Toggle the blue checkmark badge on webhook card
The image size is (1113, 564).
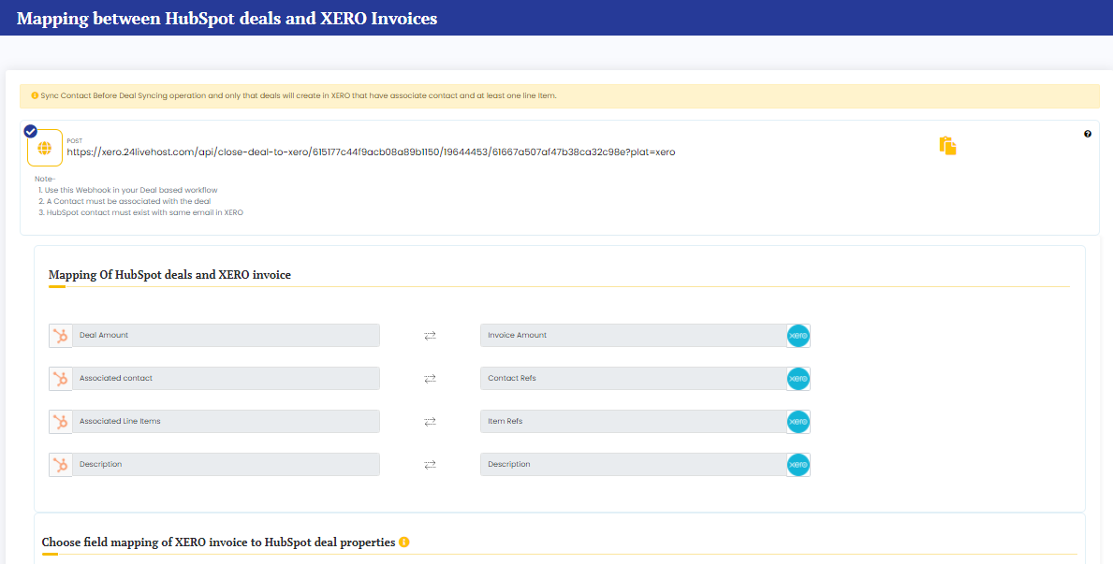coord(31,131)
